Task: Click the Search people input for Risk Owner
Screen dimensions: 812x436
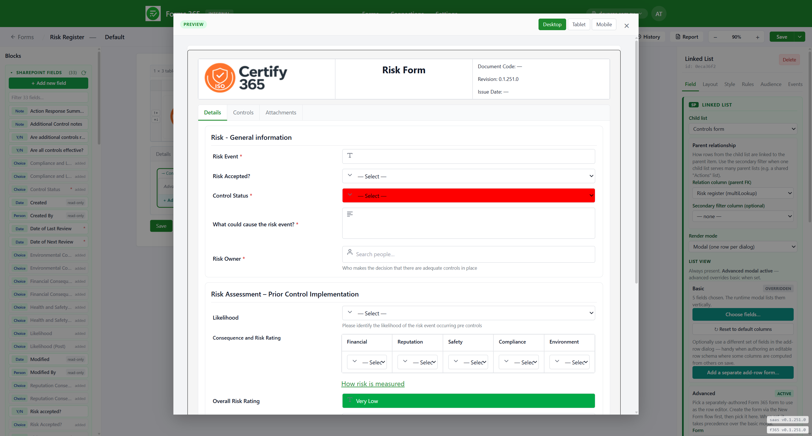Action: [468, 254]
